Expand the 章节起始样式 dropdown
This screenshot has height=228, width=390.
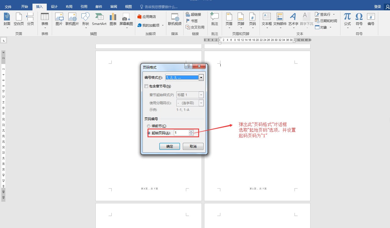coord(201,95)
